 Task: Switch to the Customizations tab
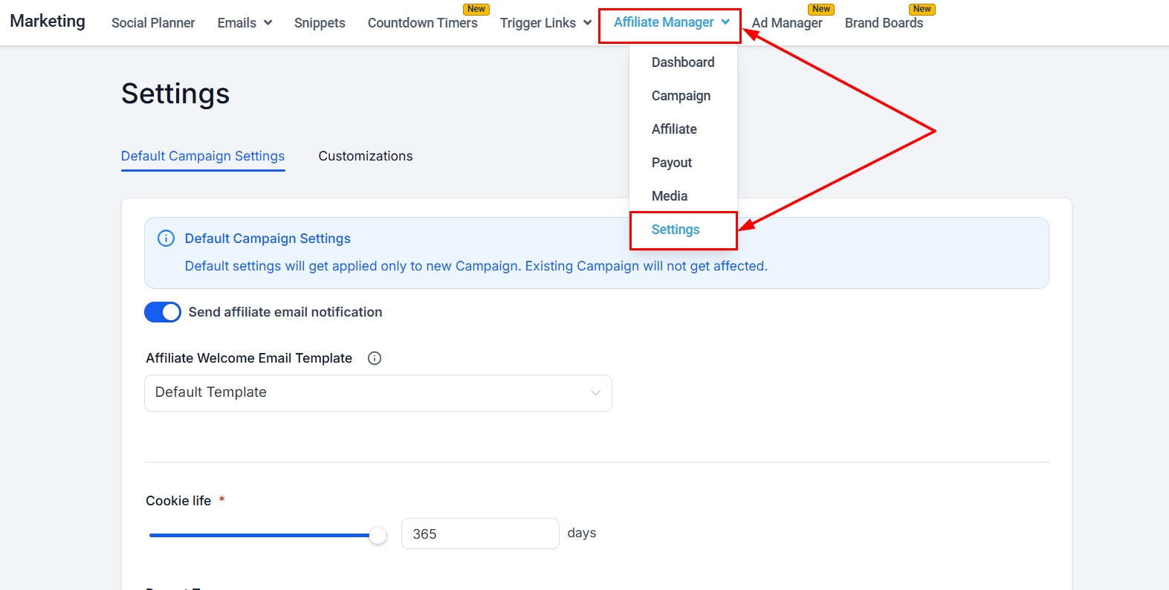click(365, 156)
